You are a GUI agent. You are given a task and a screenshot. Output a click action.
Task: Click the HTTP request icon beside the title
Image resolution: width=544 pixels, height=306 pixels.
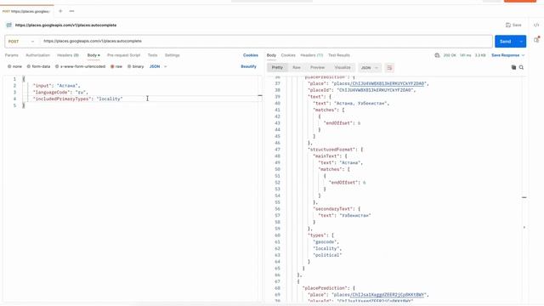click(x=9, y=25)
